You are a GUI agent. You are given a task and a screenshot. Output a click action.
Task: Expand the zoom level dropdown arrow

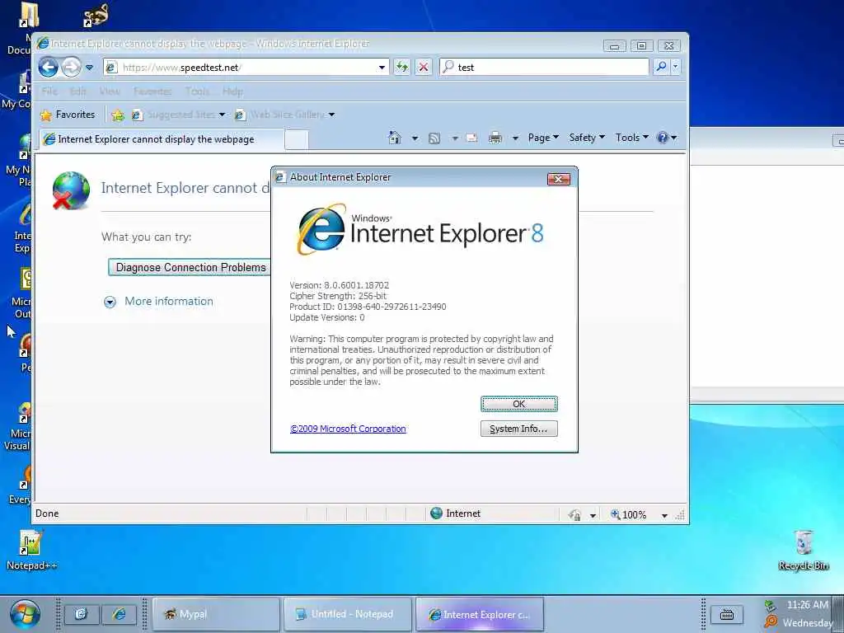point(664,516)
